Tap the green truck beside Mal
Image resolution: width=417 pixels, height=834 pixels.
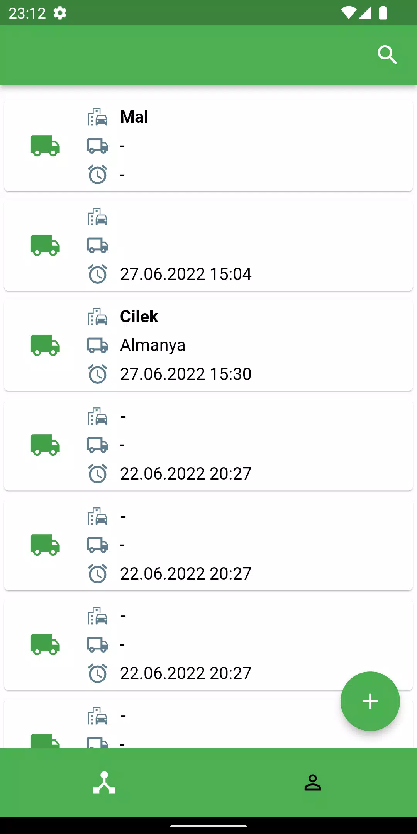click(45, 146)
